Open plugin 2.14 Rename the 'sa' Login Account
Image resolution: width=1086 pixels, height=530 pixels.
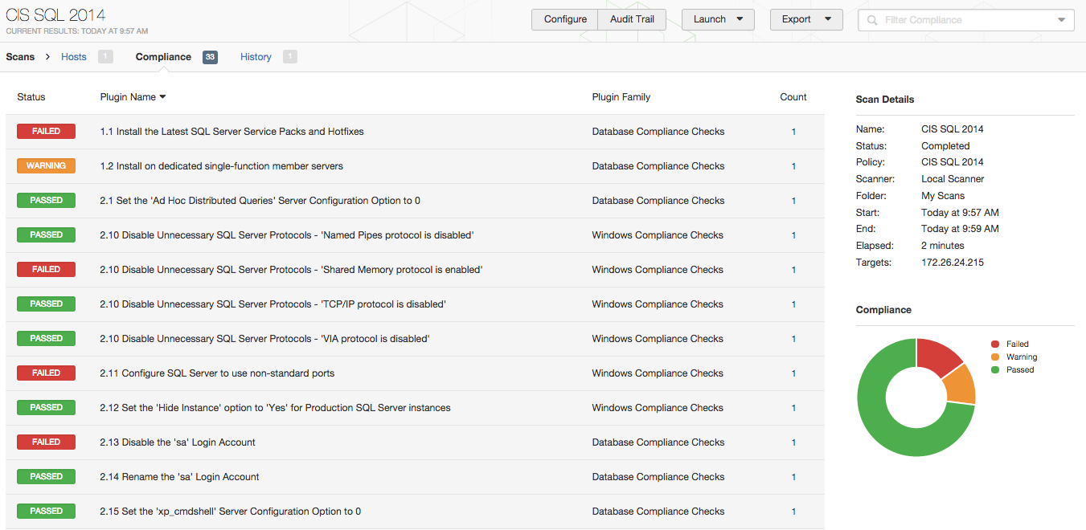[x=179, y=477]
